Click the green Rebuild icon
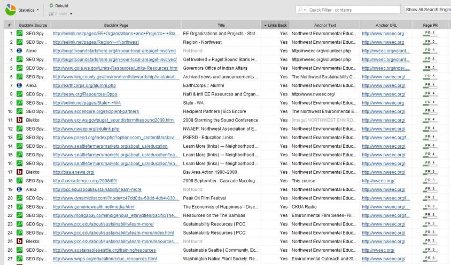Viewport: 451px width, 265px height. click(51, 5)
